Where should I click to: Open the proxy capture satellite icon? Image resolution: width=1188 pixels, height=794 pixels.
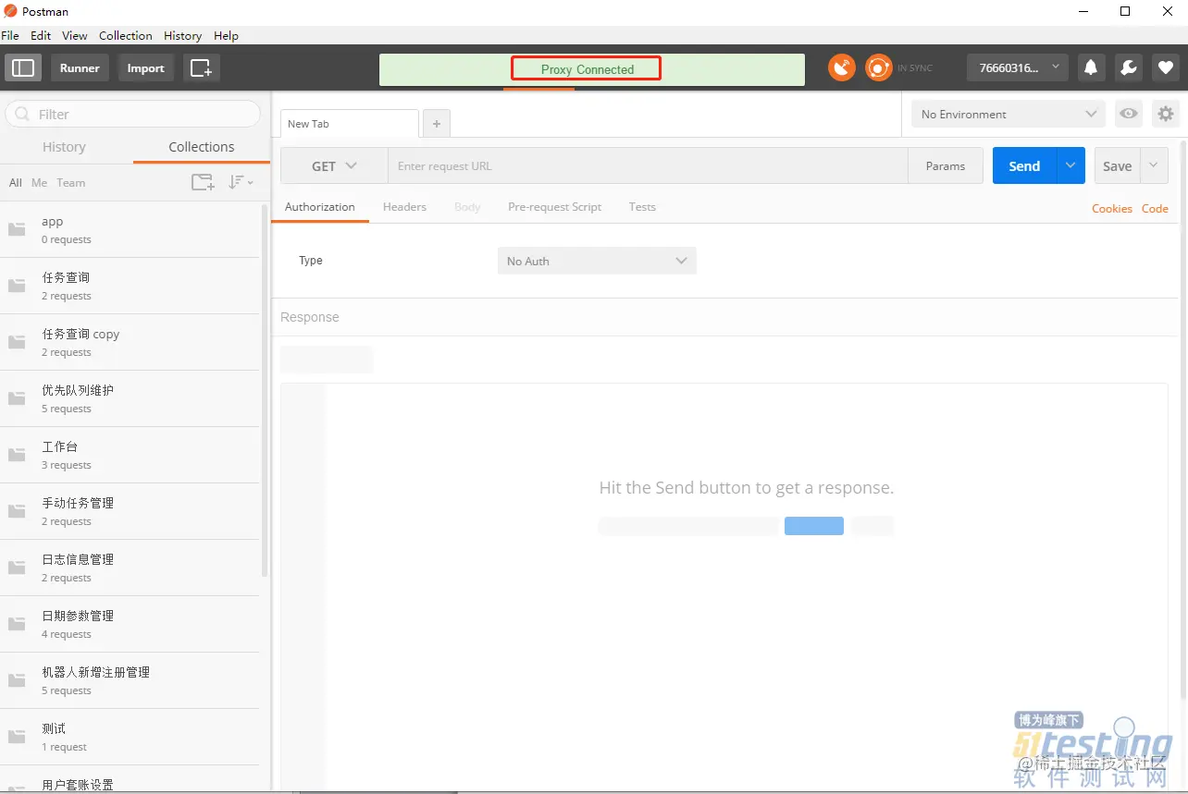(841, 67)
